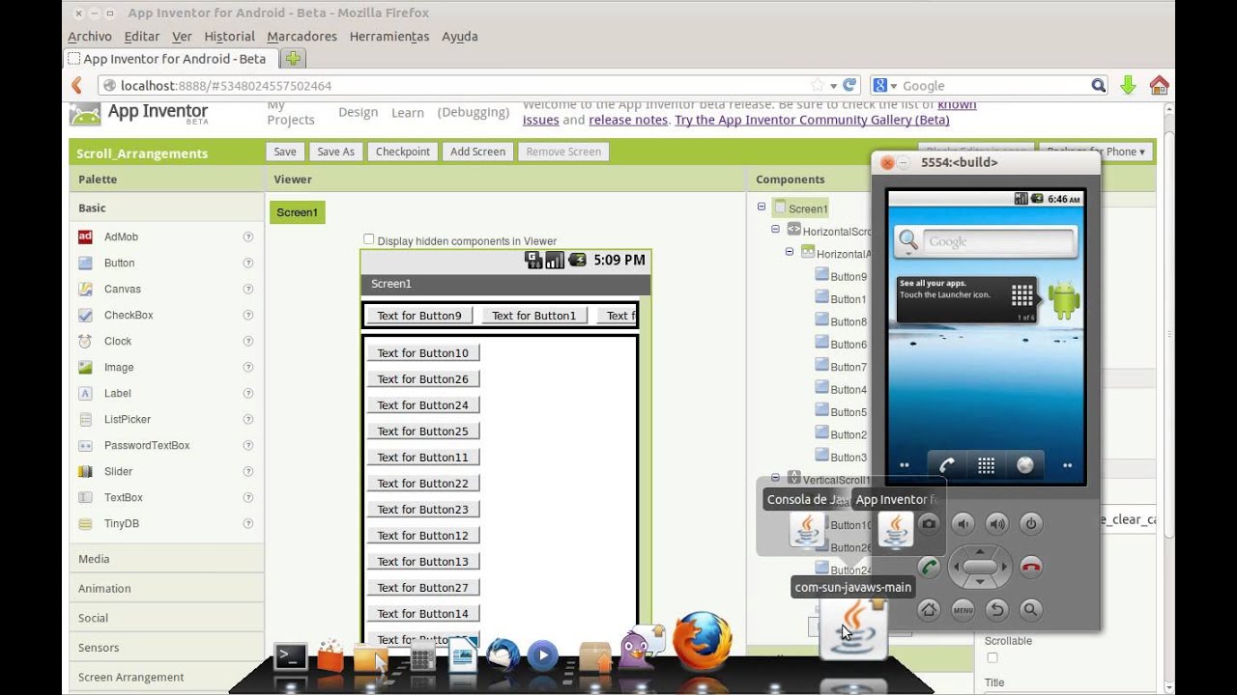The height and width of the screenshot is (695, 1237).
Task: Open help for the ListPicker component
Action: click(248, 419)
